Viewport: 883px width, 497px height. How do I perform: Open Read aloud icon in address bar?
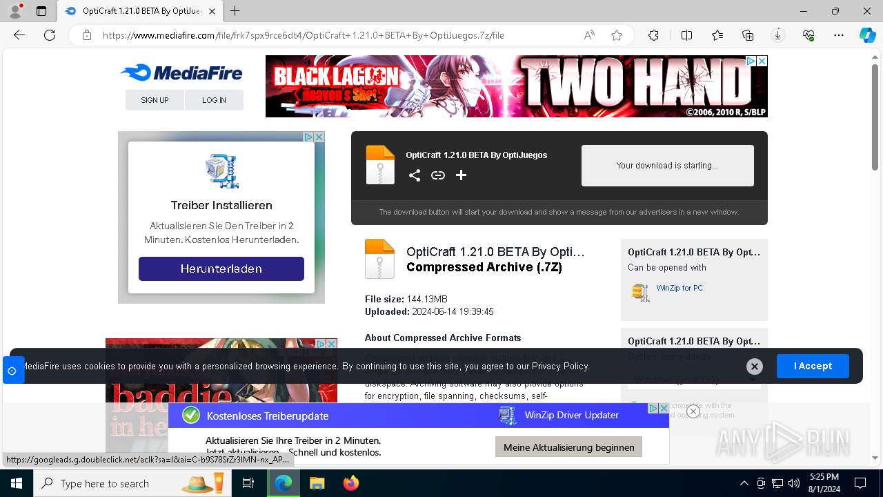coord(589,35)
